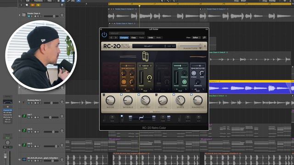Click the Magnetic Rate knob

(x=202, y=73)
